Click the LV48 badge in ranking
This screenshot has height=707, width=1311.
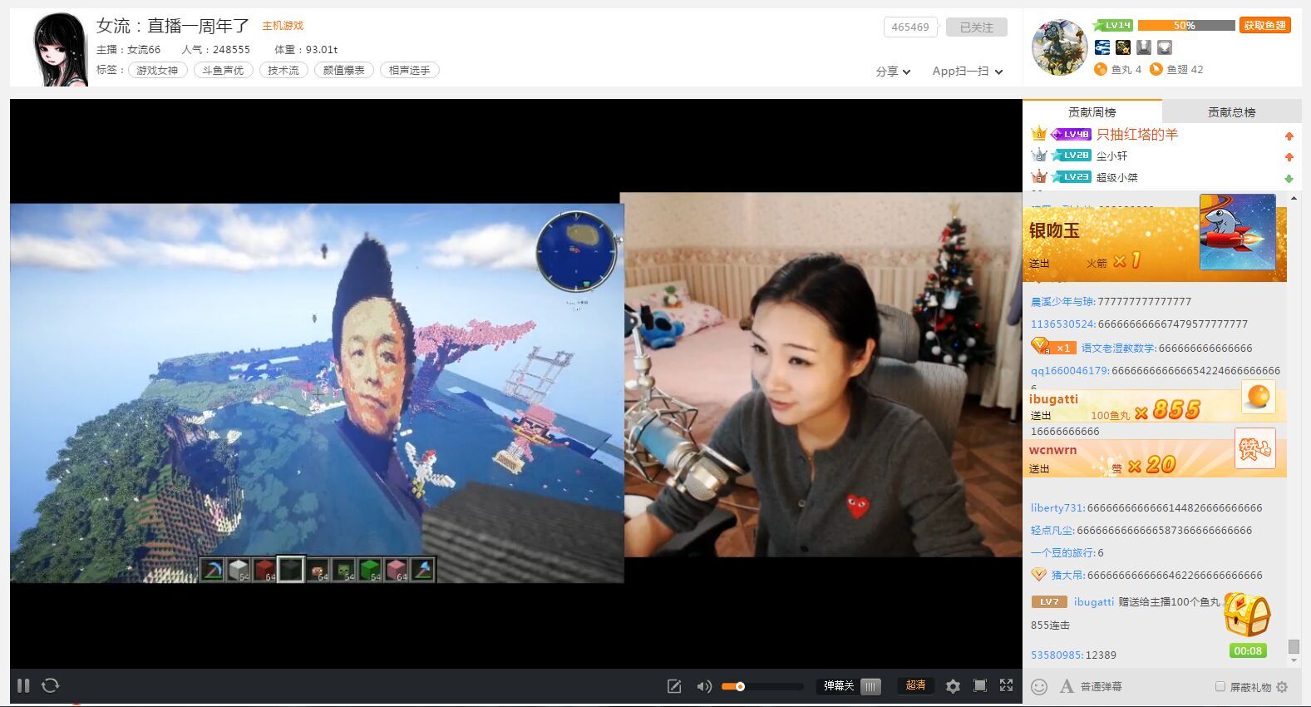1071,134
